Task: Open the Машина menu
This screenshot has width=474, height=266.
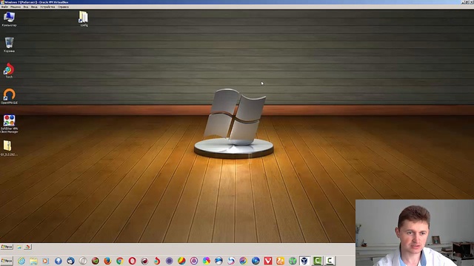Action: click(x=16, y=7)
